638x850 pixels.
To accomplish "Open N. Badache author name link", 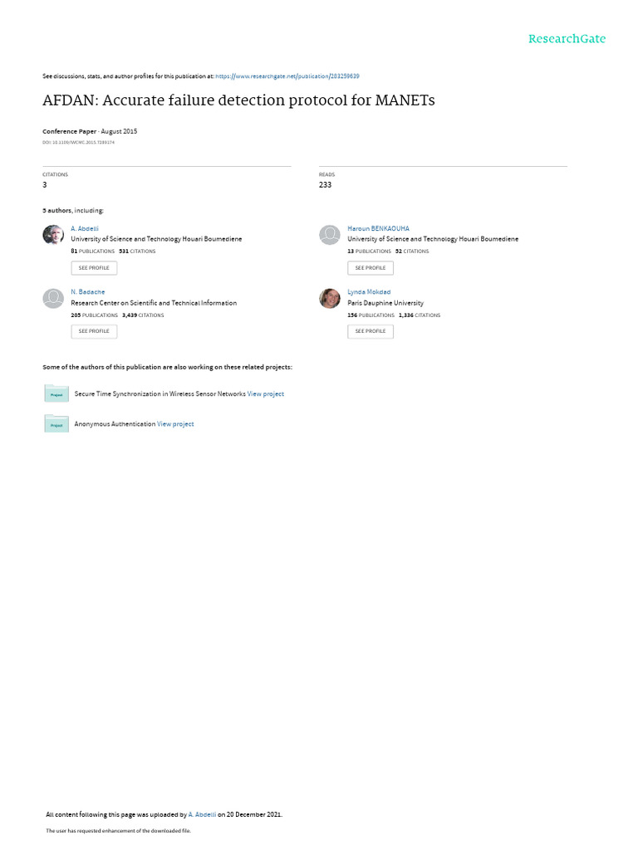I will click(x=88, y=292).
